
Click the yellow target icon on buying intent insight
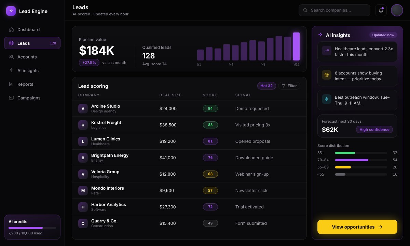[x=327, y=75]
